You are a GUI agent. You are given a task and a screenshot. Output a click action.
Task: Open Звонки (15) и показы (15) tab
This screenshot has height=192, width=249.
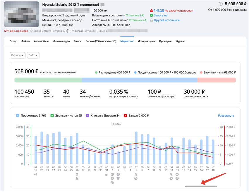click(x=101, y=41)
